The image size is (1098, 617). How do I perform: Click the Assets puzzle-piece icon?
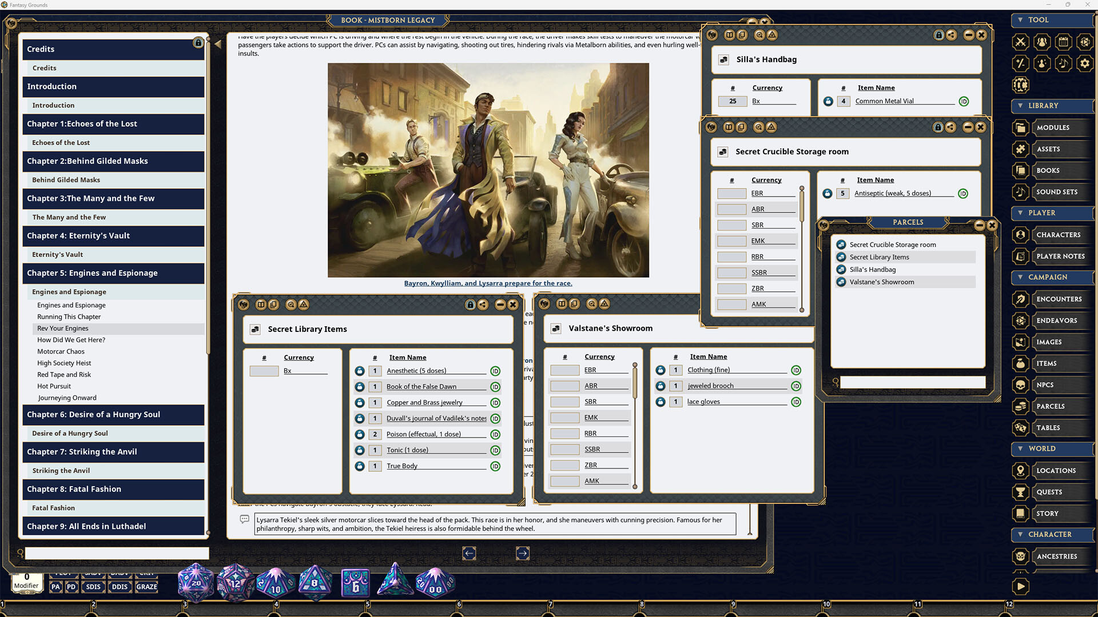click(x=1020, y=149)
